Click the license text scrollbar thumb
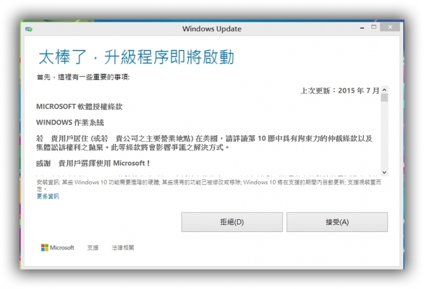The image size is (424, 289). click(384, 98)
